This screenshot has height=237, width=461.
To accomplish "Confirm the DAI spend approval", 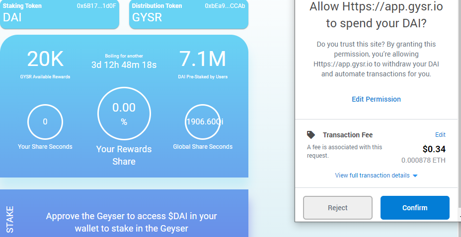I will pos(415,208).
